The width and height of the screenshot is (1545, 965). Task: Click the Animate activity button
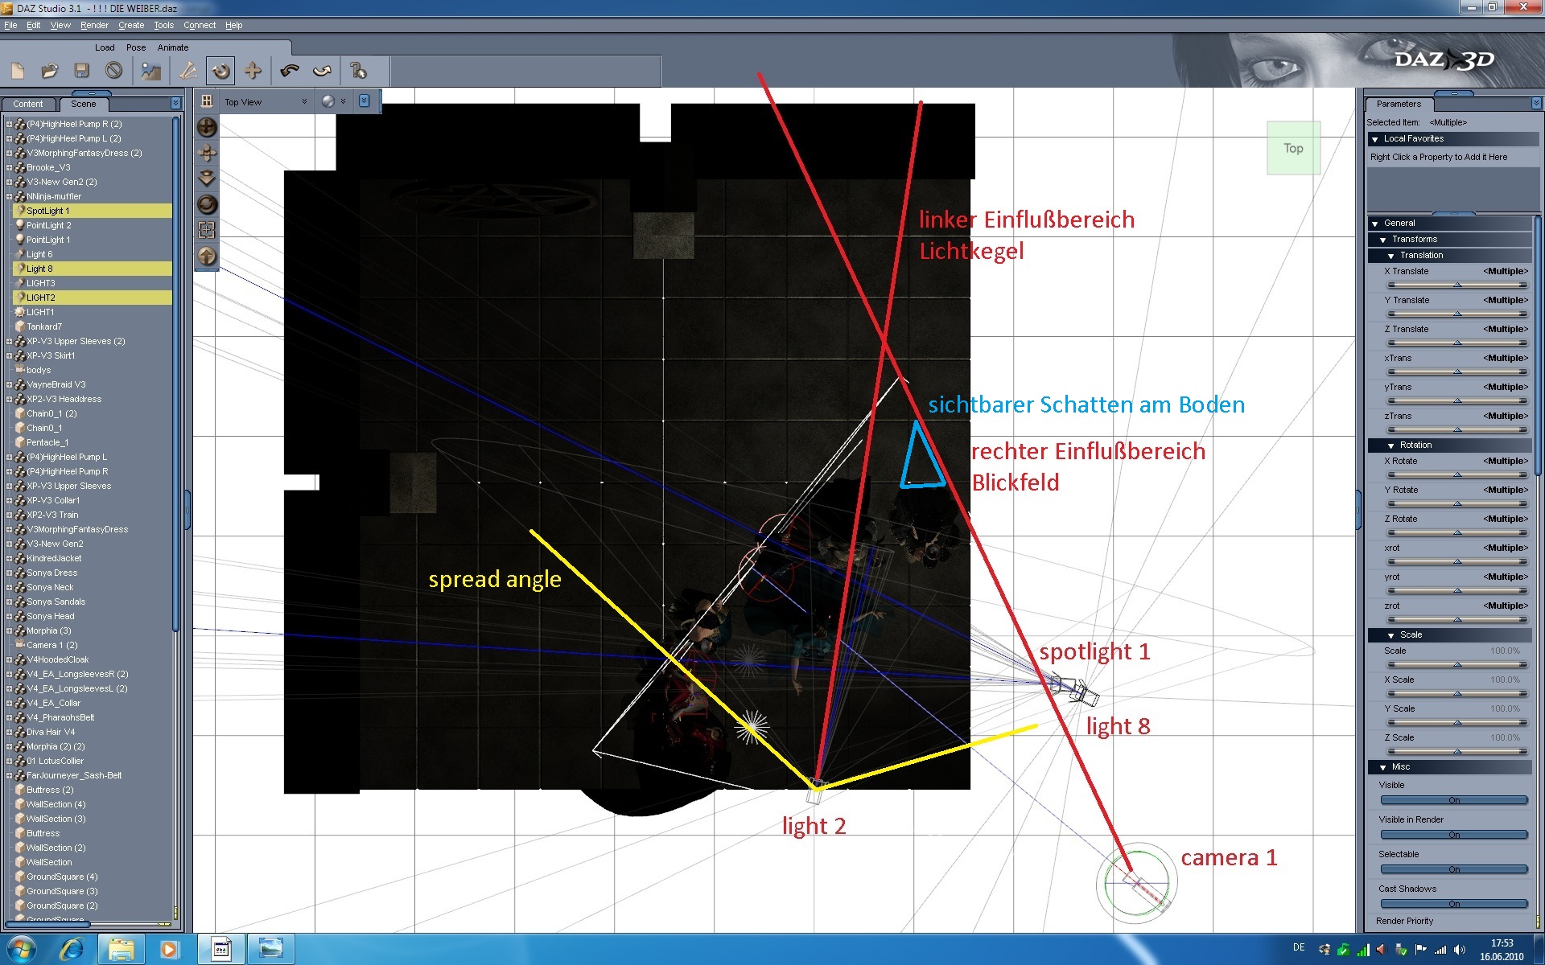click(x=172, y=47)
